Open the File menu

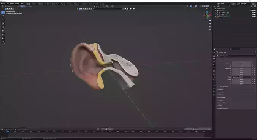(5, 3)
